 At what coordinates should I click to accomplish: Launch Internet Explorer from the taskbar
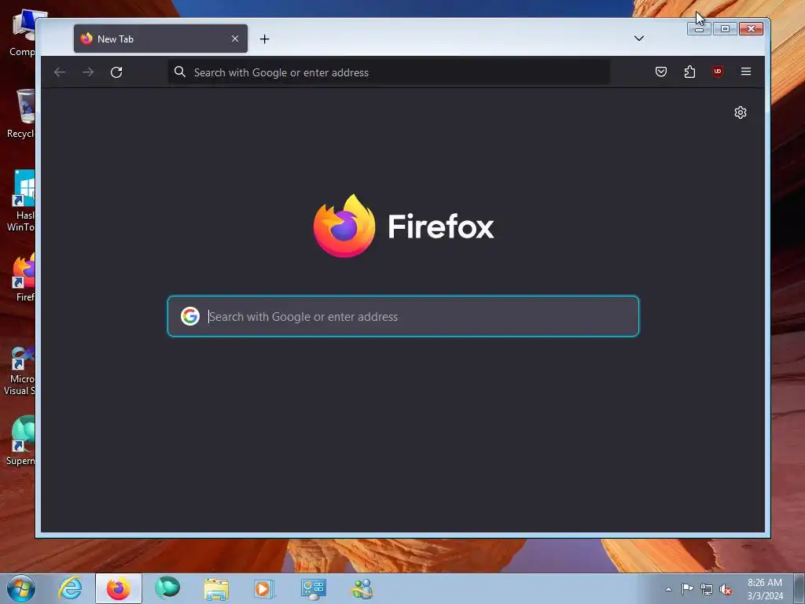click(70, 588)
